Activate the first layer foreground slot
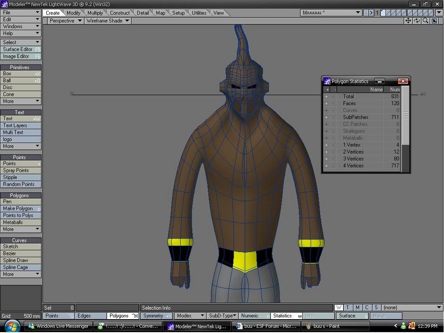 point(383,13)
